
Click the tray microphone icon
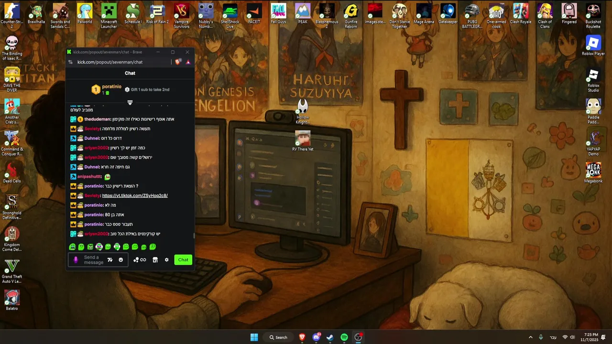(541, 337)
